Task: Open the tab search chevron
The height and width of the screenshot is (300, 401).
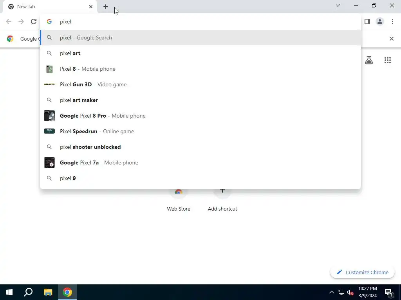Action: (x=338, y=5)
